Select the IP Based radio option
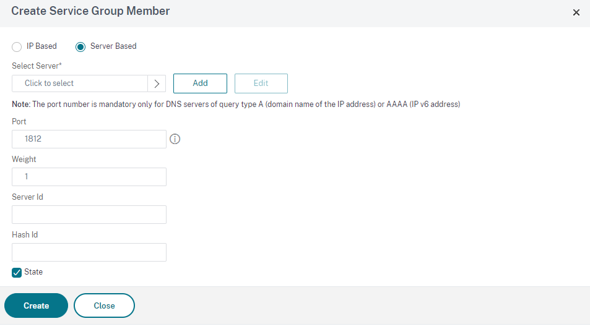The width and height of the screenshot is (590, 329). coord(17,46)
